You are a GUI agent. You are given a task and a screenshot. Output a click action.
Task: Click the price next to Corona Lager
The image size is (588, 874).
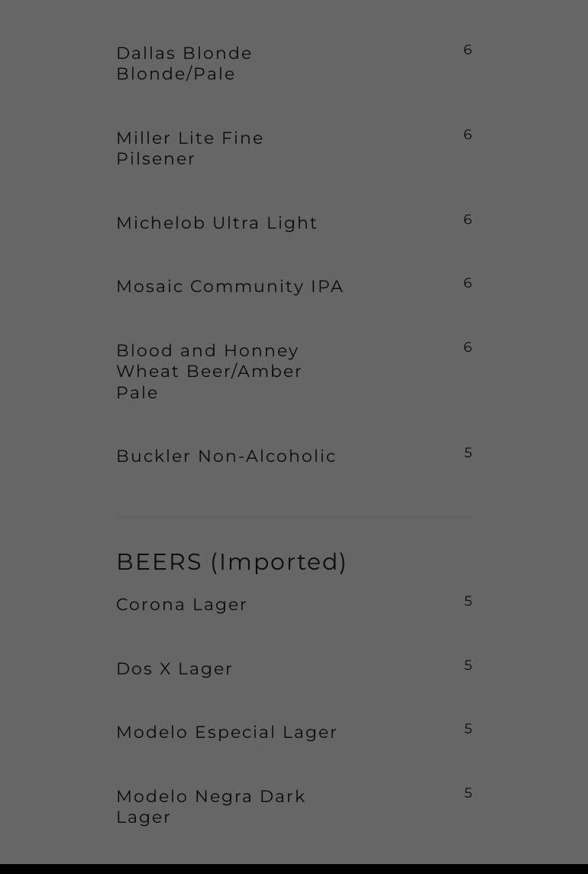click(468, 602)
